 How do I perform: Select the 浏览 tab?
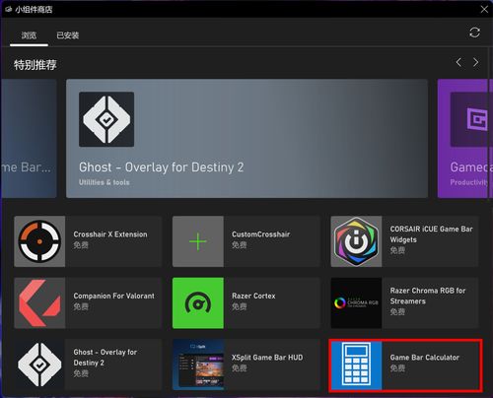(x=29, y=35)
